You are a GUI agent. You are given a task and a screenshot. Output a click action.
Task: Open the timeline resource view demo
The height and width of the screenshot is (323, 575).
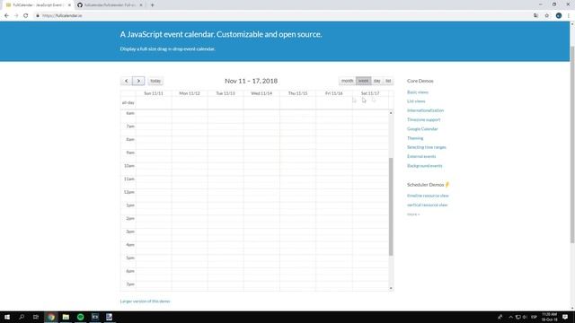pyautogui.click(x=428, y=196)
